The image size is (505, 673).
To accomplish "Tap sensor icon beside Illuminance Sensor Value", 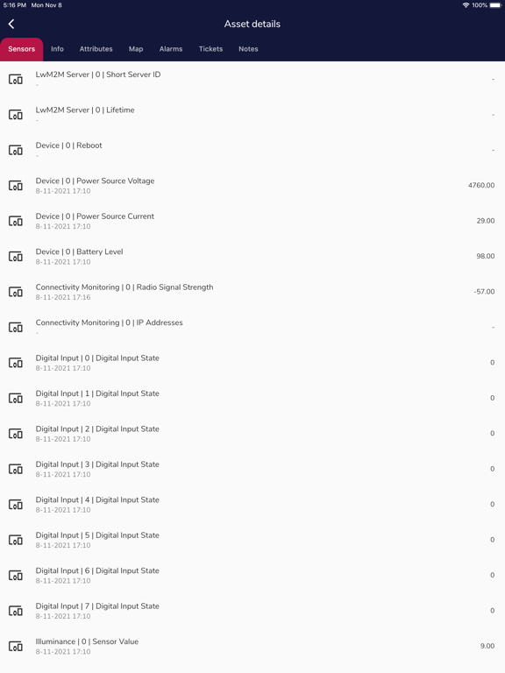I will point(16,646).
